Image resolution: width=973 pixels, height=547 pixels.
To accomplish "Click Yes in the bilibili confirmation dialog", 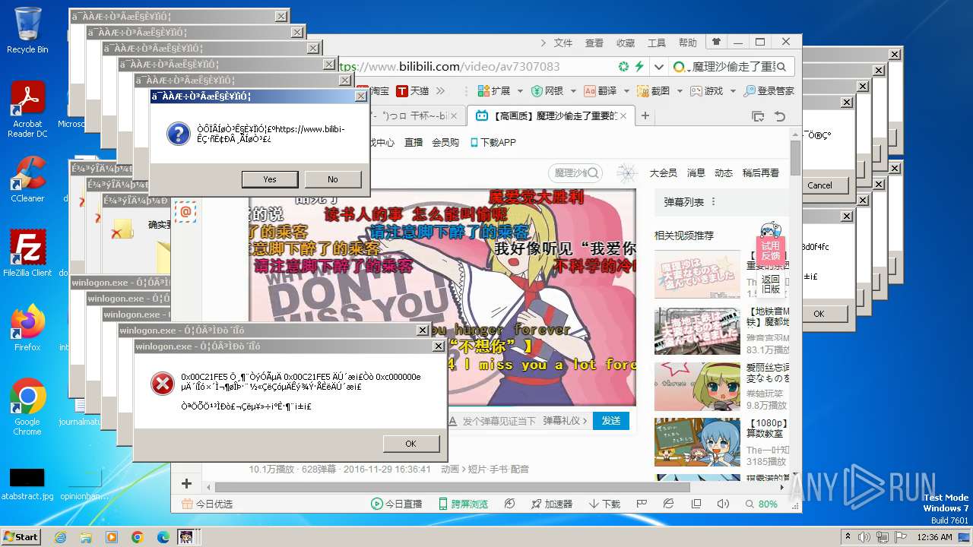I will tap(270, 179).
